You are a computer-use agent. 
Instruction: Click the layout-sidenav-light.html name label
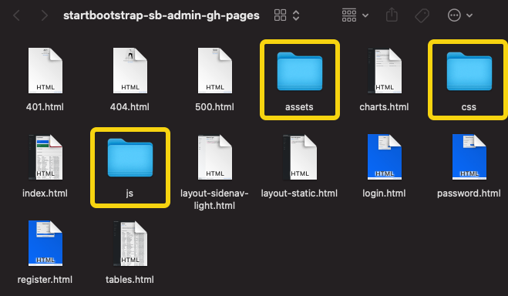point(214,200)
